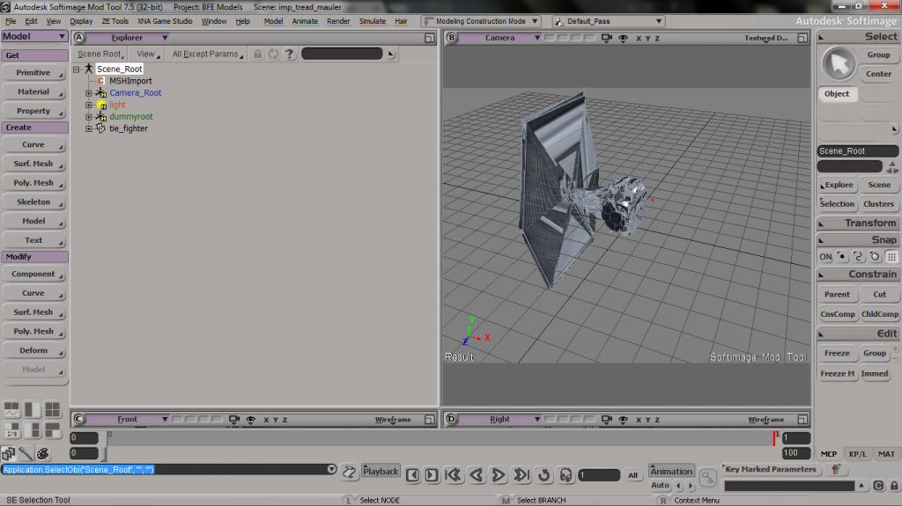Click the Primitive button
Viewport: 902px width, 506px height.
[33, 73]
